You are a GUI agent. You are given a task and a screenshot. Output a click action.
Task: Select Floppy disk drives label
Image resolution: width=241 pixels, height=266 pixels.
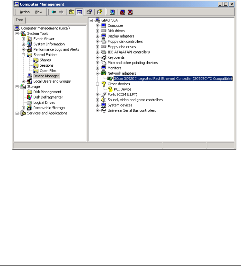point(122,47)
